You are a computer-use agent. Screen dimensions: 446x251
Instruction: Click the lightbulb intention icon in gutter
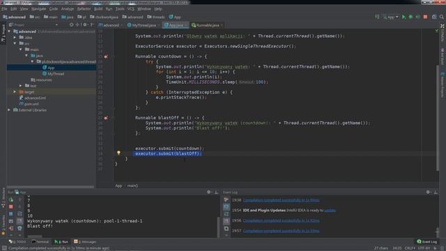[x=118, y=153]
